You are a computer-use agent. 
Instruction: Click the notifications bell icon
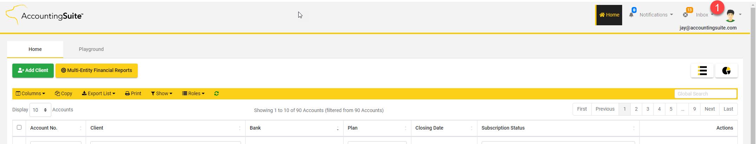point(631,15)
